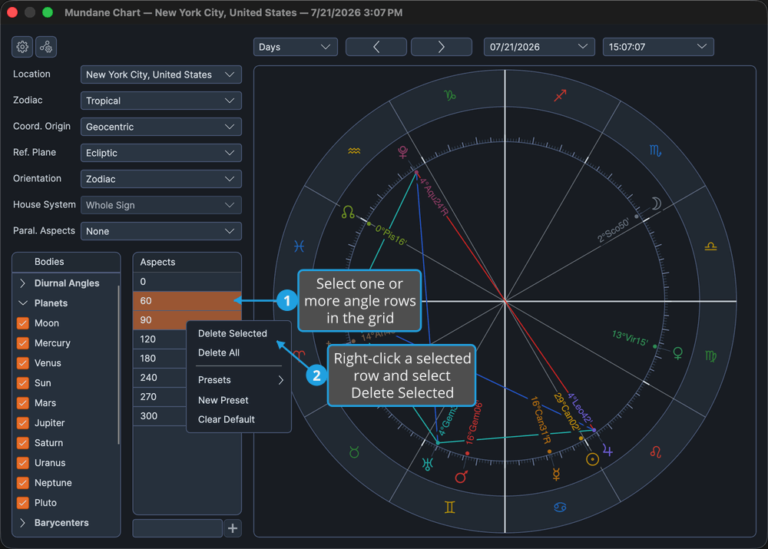The height and width of the screenshot is (549, 768).
Task: Click the Mars glyph on the chart
Action: [462, 477]
